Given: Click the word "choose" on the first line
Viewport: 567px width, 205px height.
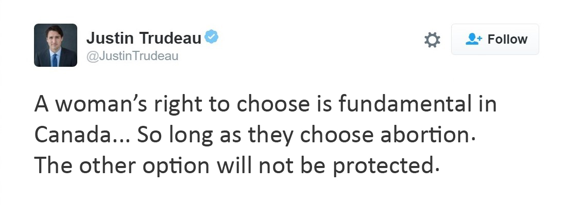Looking at the screenshot, I should click(x=273, y=104).
